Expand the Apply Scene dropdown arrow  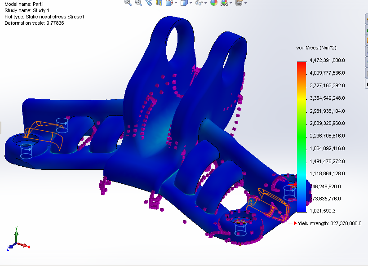pyautogui.click(x=231, y=4)
